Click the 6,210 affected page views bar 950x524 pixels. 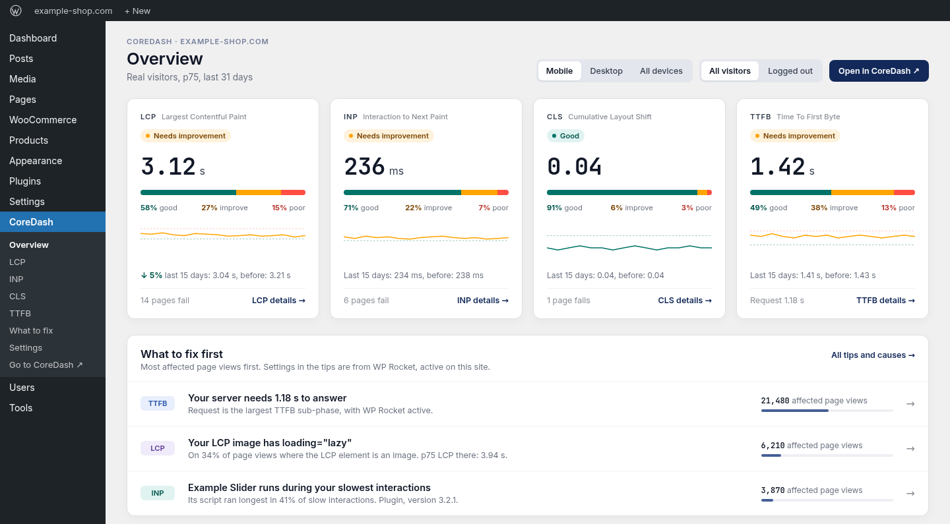827,455
